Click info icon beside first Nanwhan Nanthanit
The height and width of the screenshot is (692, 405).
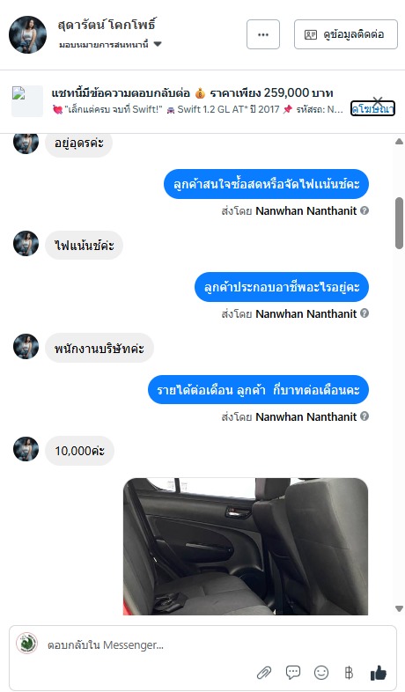point(364,210)
